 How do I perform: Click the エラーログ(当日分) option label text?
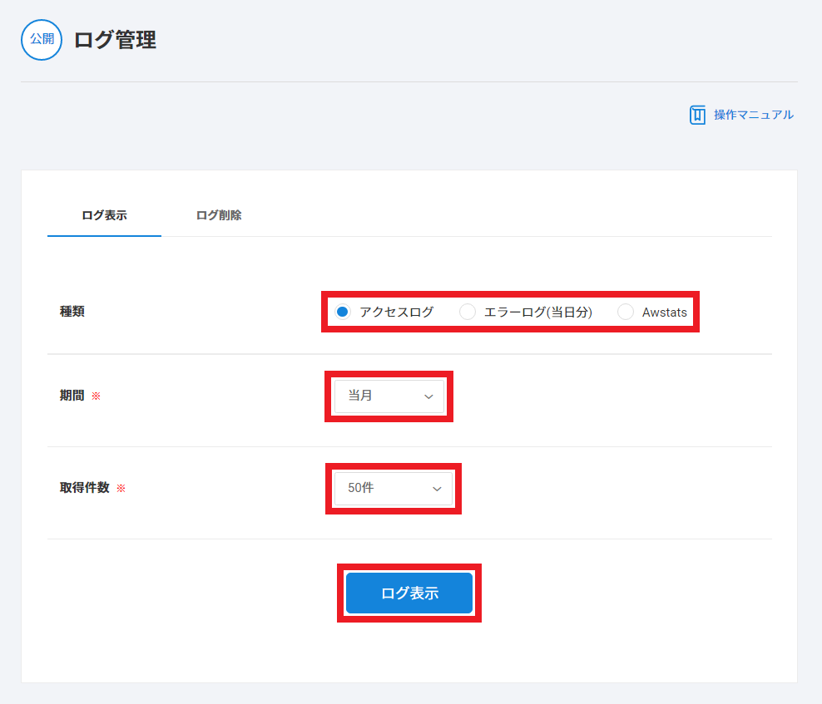(537, 313)
